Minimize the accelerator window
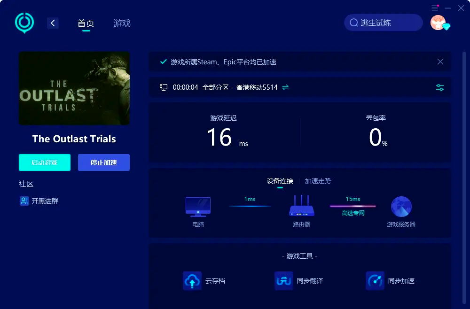 [x=448, y=8]
